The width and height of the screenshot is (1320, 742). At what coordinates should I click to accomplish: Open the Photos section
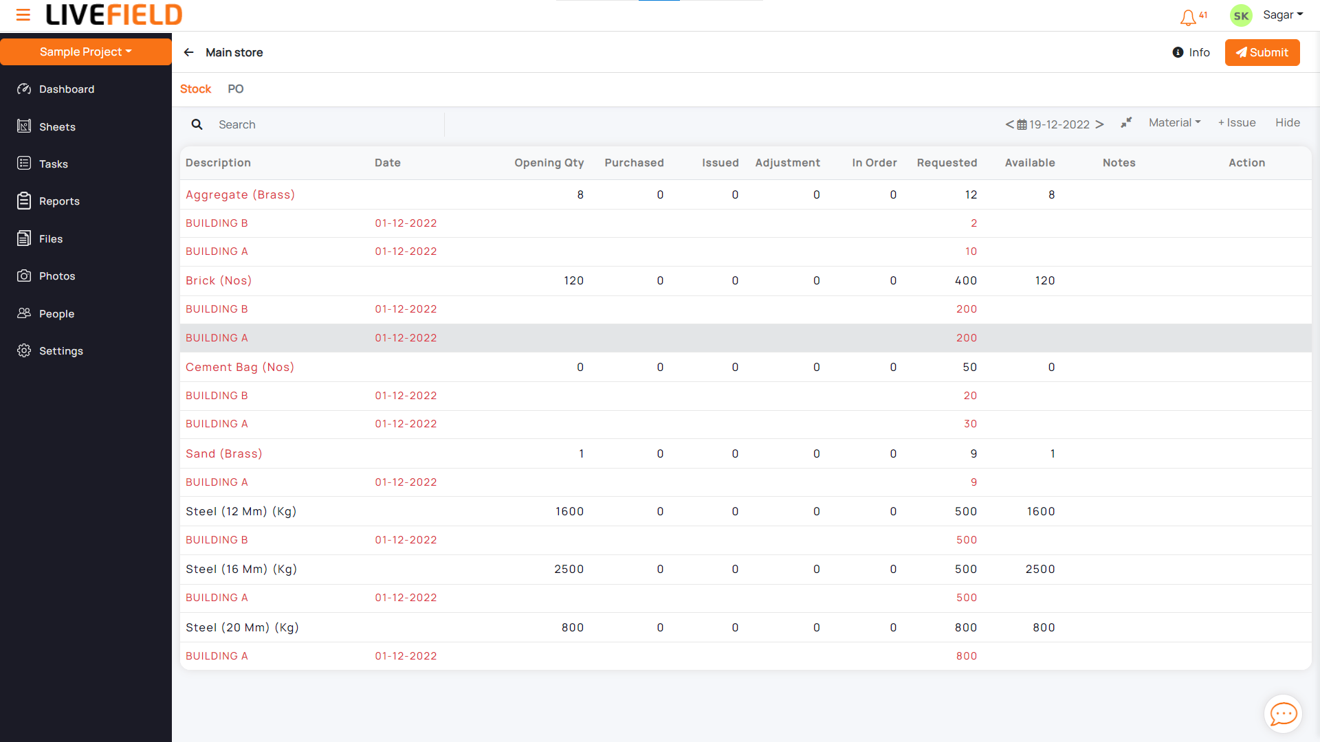(57, 276)
